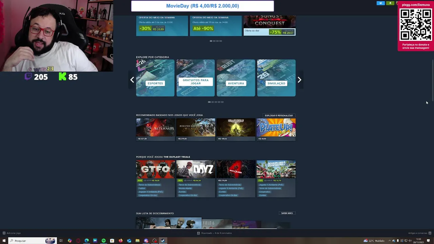
Task: Show hidden icons in the system tray
Action: click(389, 241)
